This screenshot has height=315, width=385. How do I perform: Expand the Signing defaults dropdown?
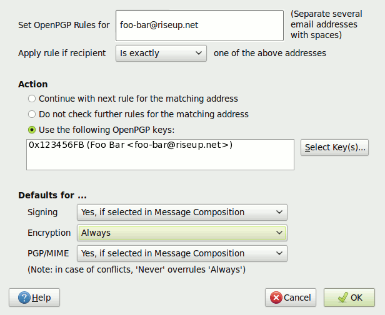(x=181, y=212)
